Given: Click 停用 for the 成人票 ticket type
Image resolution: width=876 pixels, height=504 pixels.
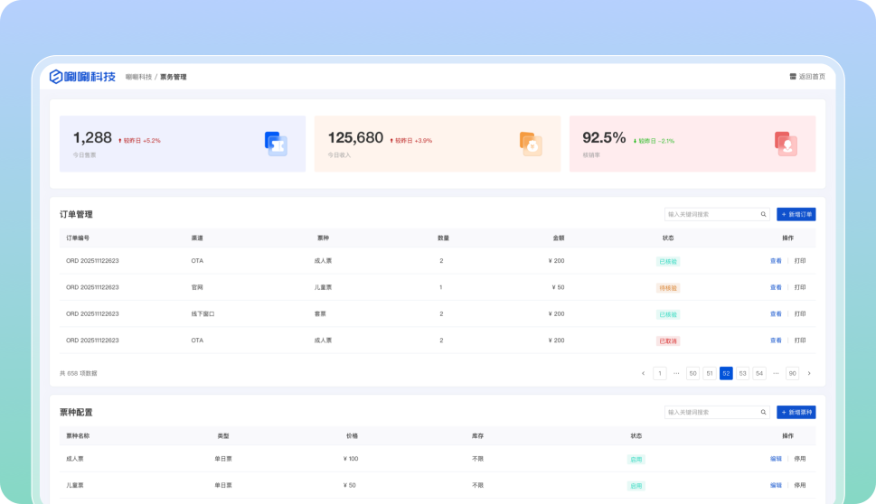Looking at the screenshot, I should pyautogui.click(x=800, y=459).
